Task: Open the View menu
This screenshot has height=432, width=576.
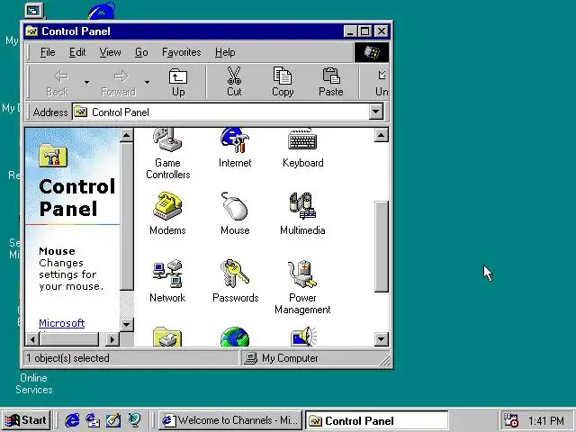Action: click(x=110, y=52)
